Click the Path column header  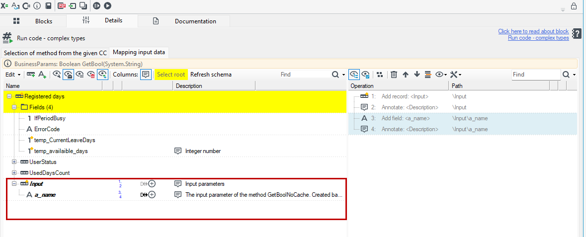pos(500,86)
